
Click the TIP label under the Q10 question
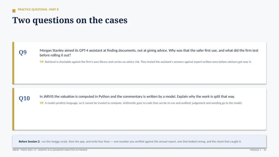click(x=42, y=103)
